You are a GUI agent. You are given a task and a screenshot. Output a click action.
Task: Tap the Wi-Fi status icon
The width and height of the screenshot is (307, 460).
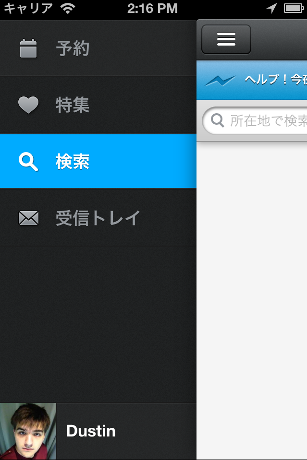click(x=68, y=8)
